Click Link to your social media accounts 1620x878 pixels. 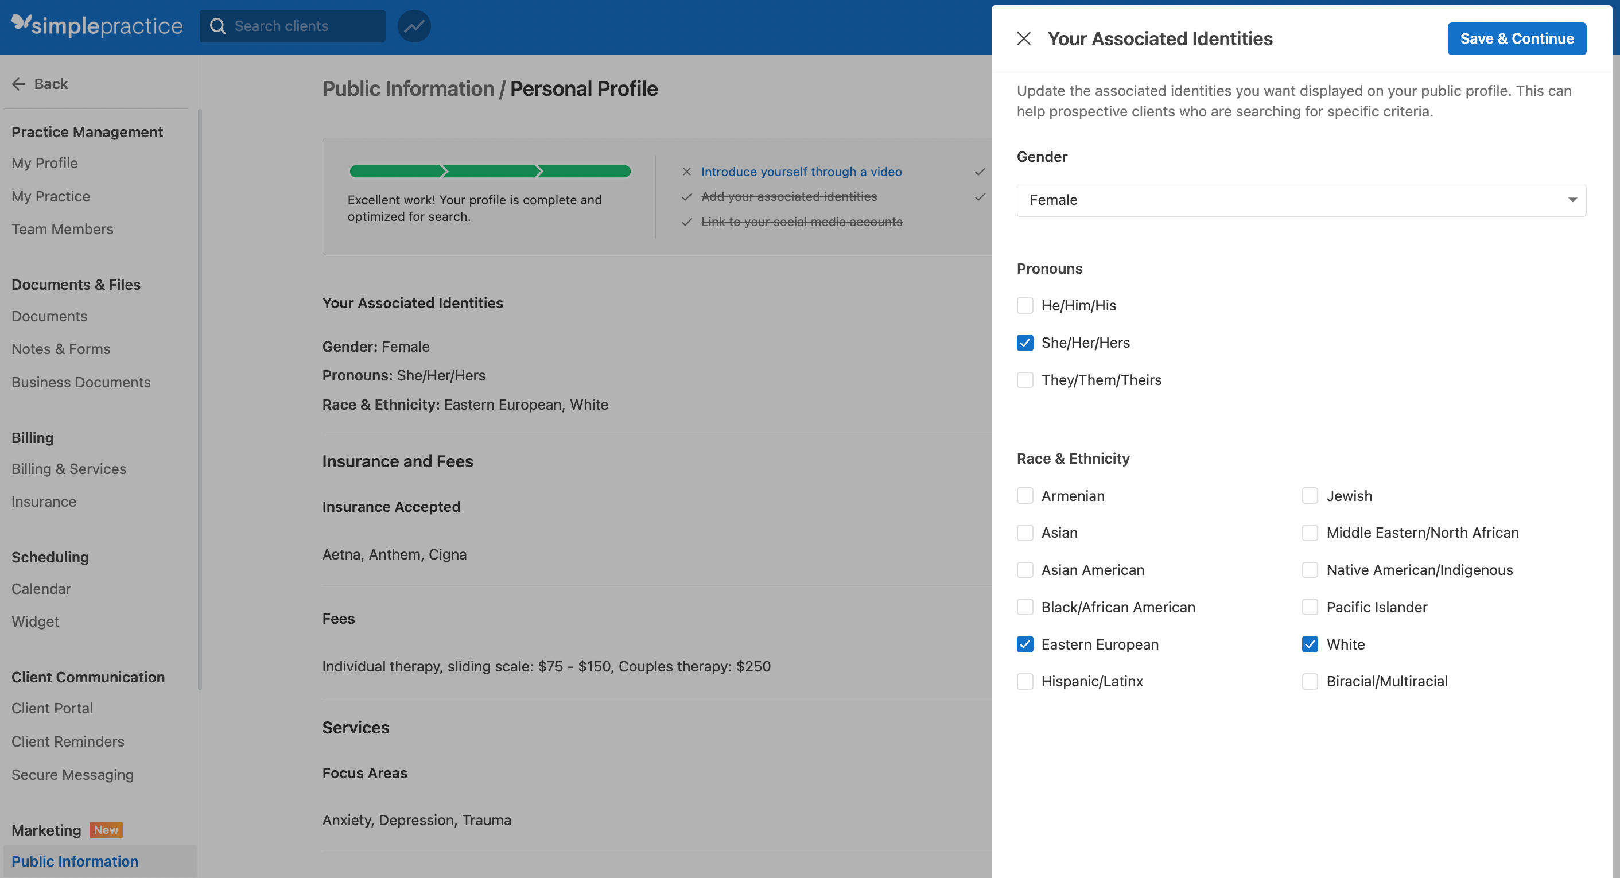(x=801, y=222)
